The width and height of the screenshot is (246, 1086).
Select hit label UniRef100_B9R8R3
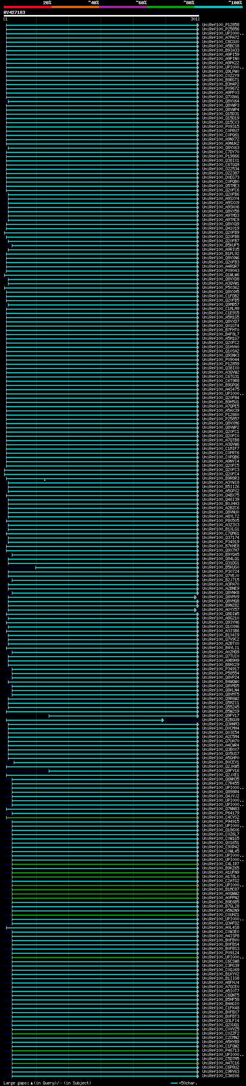click(x=221, y=478)
